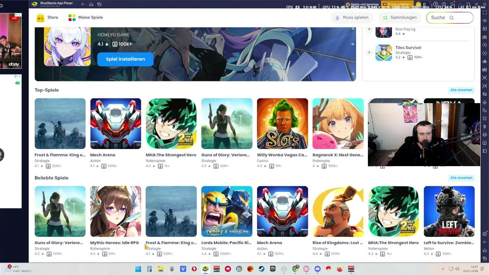Open Willy Wonka Vegas Casino game

coord(282,124)
